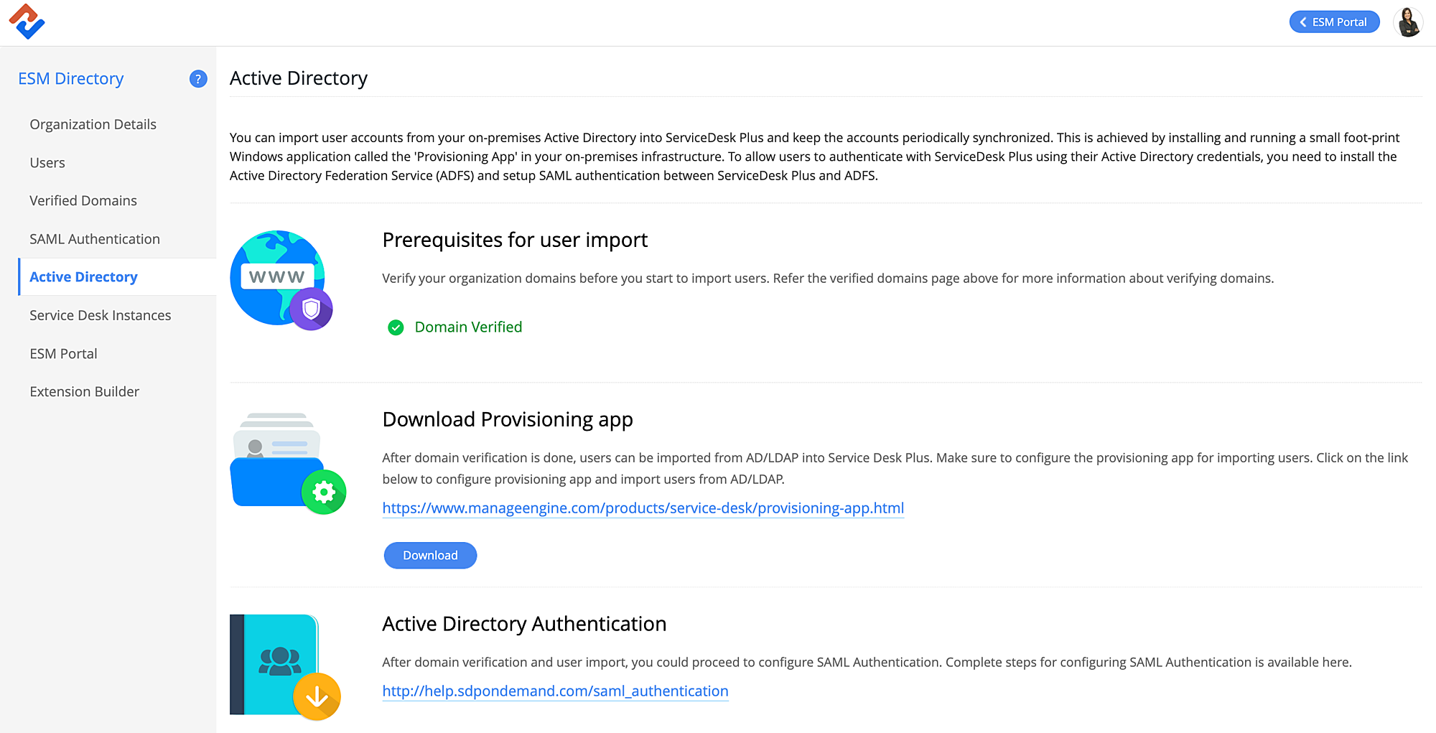Select Active Directory sidebar item

pos(83,277)
